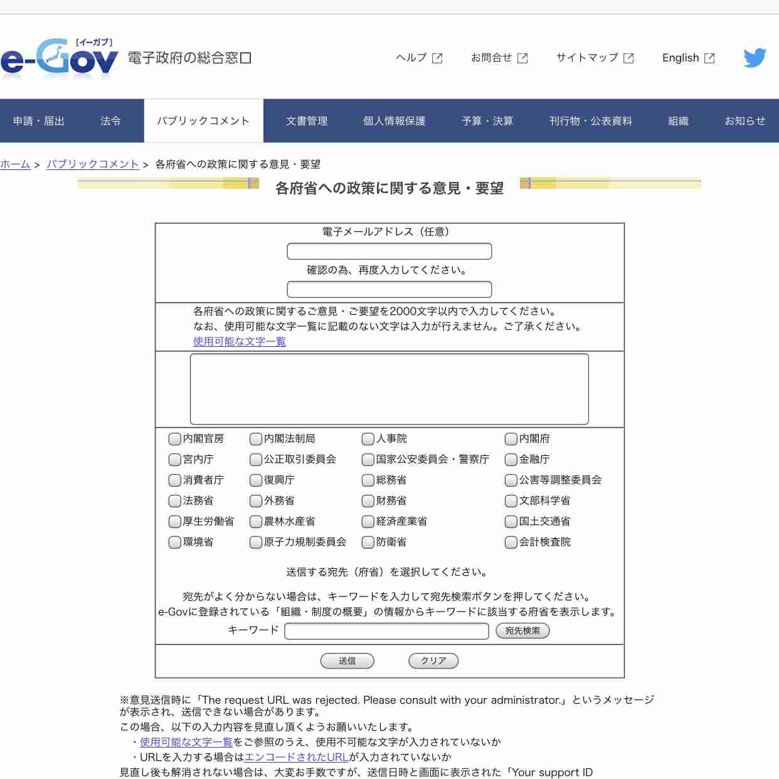The image size is (779, 779).
Task: Open the お問合せ external link
Action: [x=499, y=58]
